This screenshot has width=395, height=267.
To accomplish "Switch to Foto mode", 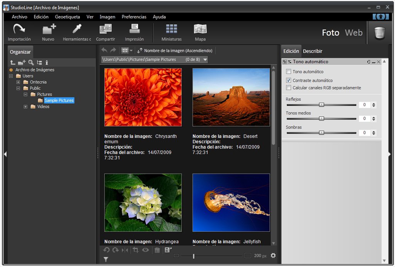I will (331, 32).
